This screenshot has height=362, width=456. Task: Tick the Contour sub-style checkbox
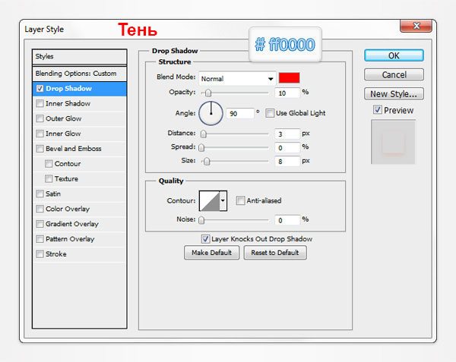click(49, 164)
